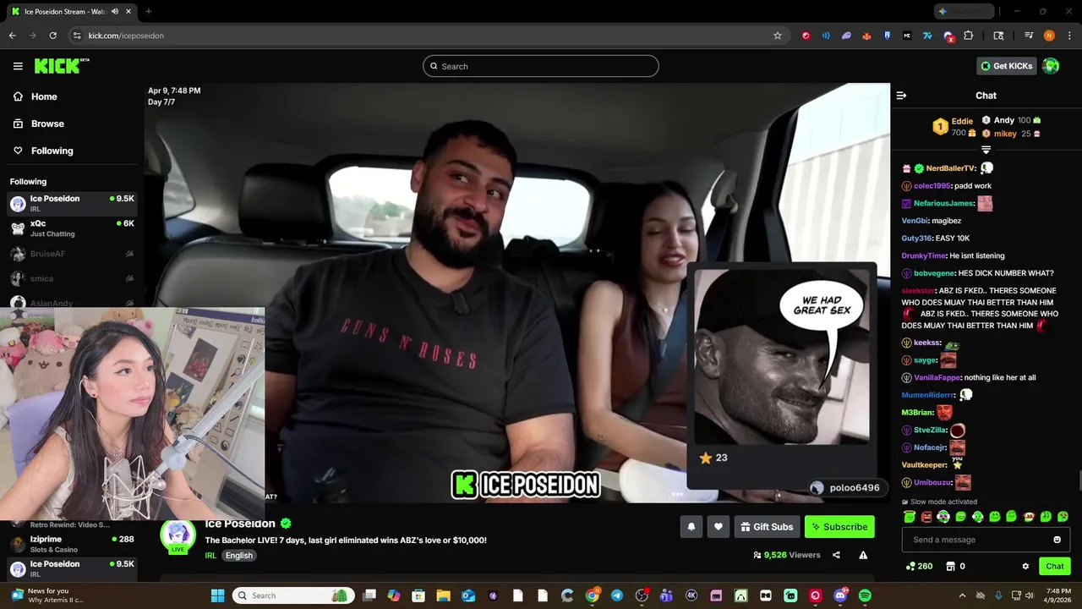Click the Get KICKs button

[1006, 66]
